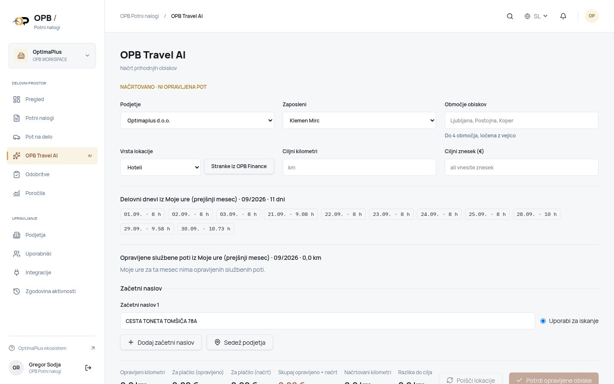Viewport: 614px width, 384px height.
Task: Go to Pregled in the sidebar
Action: tap(52, 99)
